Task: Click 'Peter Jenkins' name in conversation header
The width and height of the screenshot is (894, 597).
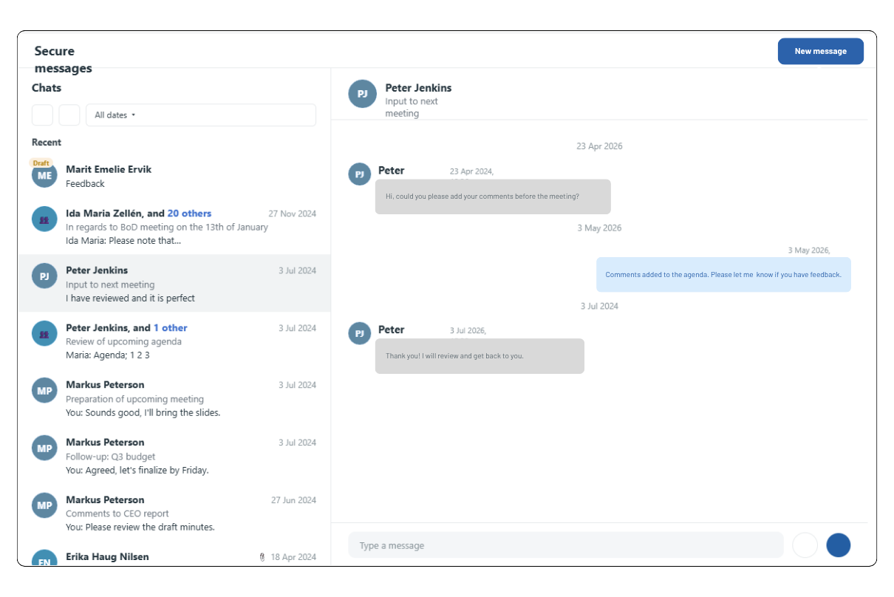Action: [418, 88]
